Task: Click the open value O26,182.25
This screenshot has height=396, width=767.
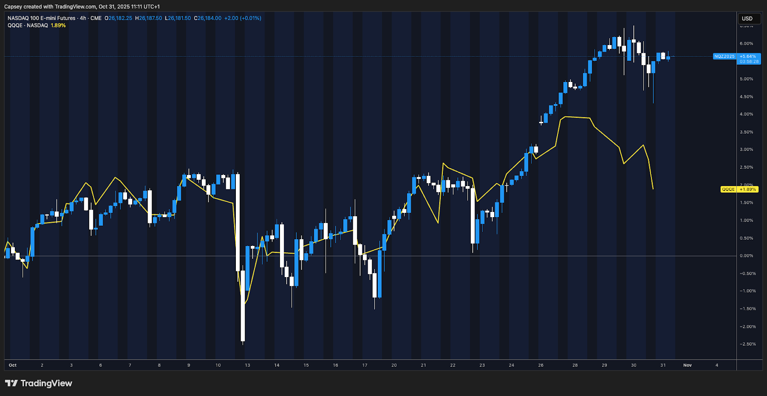Action: pos(118,18)
